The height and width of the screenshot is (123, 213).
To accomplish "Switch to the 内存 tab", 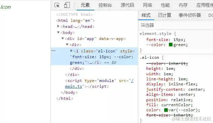I will 183,5.
